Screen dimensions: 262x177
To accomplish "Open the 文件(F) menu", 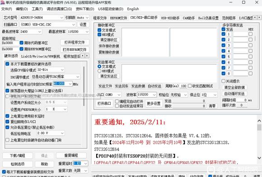I will pyautogui.click(x=7, y=9).
